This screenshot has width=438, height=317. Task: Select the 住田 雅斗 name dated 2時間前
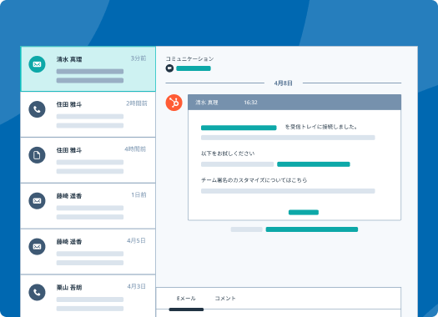pos(69,104)
